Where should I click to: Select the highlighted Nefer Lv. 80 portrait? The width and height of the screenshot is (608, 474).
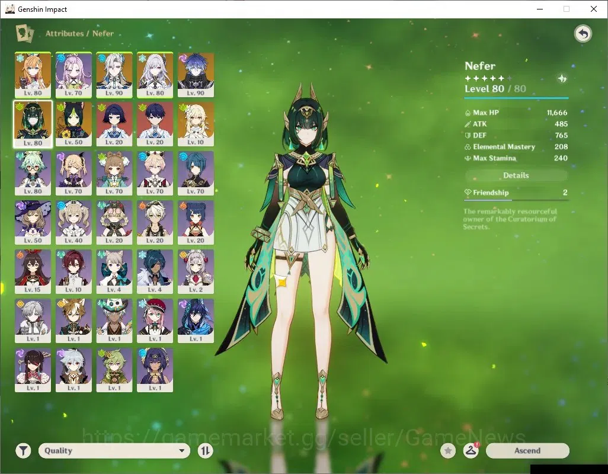(33, 124)
